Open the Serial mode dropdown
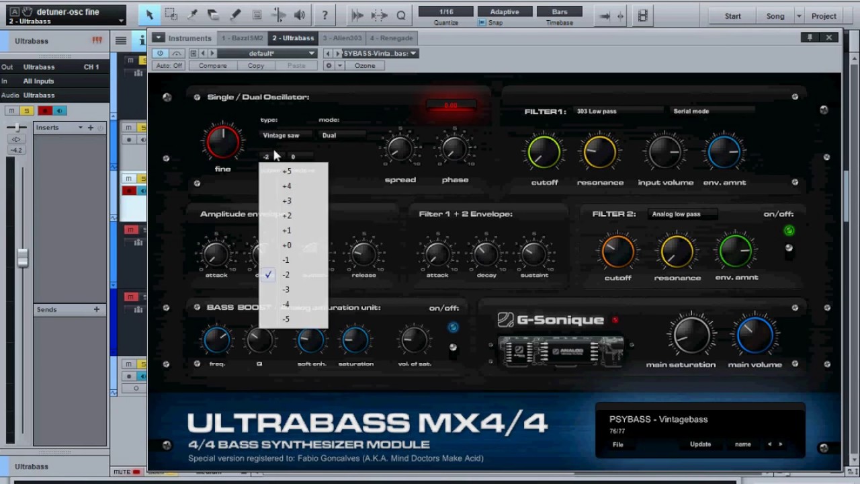Image resolution: width=860 pixels, height=484 pixels. click(x=712, y=111)
